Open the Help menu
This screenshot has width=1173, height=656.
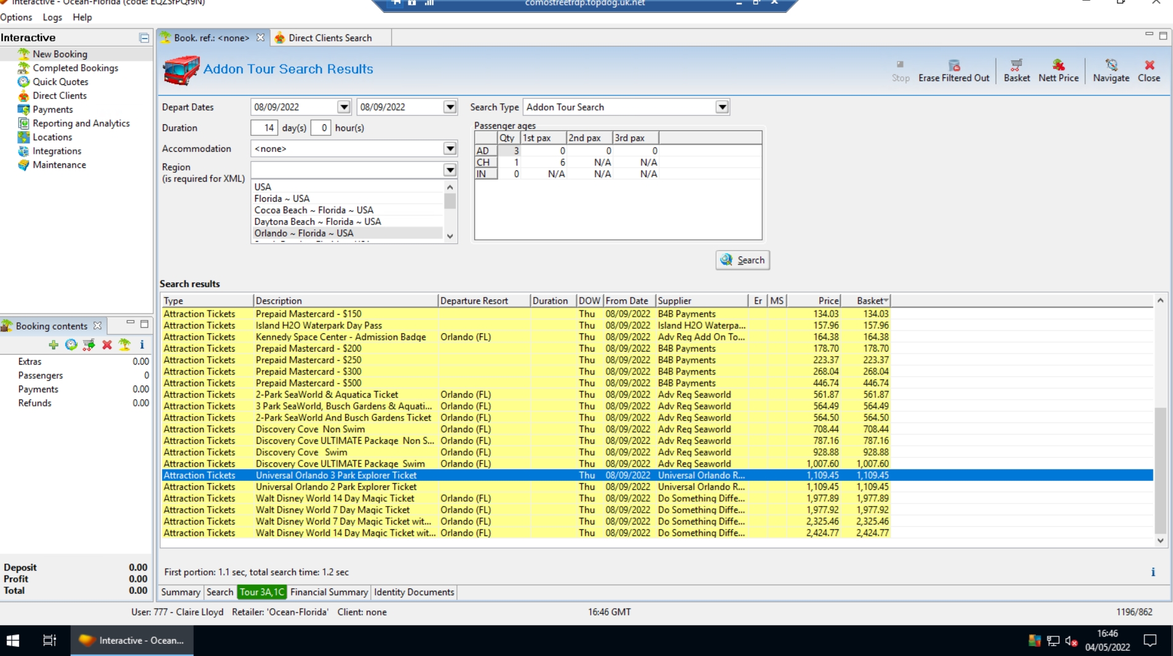82,17
